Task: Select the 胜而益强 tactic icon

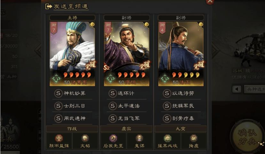Action: tap(59, 138)
